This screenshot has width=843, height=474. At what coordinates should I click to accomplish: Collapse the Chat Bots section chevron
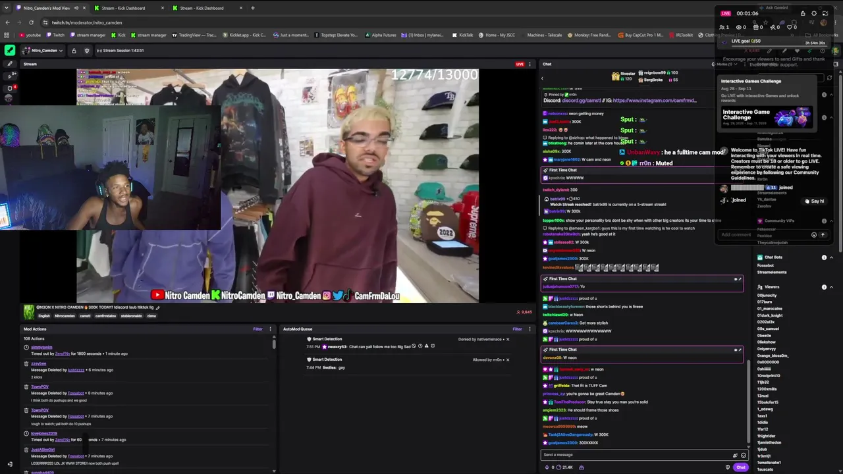pos(831,257)
